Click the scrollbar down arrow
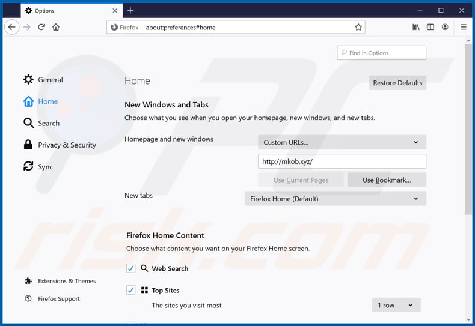Viewport: 475px width, 326px height. tap(468, 319)
